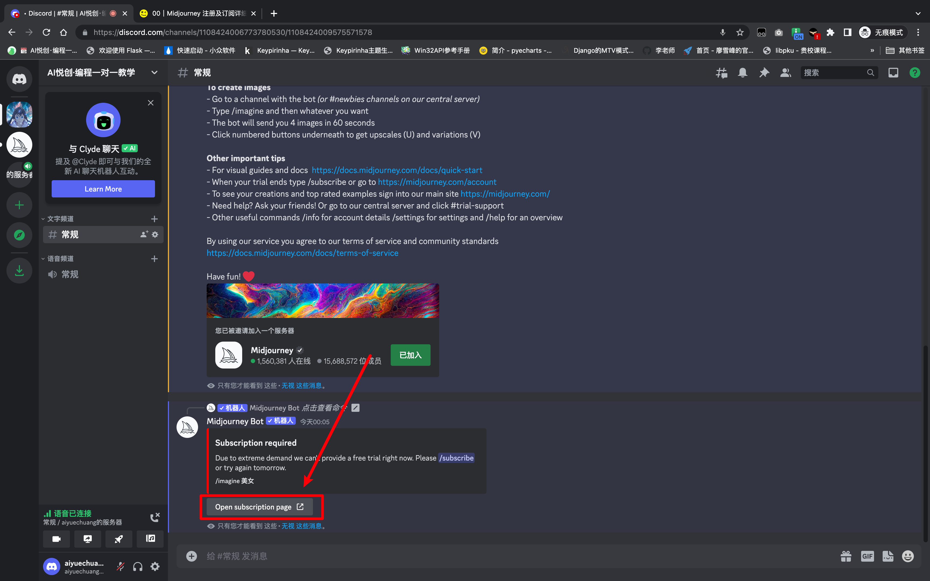Toggle headphones deafen in user panel
Viewport: 930px width, 581px height.
click(138, 566)
